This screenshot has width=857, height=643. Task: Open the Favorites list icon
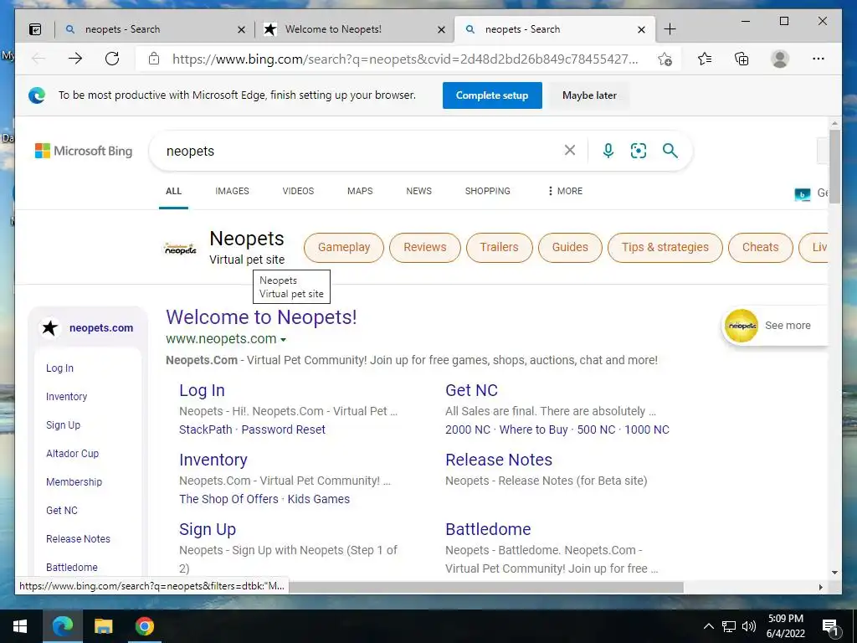[705, 59]
